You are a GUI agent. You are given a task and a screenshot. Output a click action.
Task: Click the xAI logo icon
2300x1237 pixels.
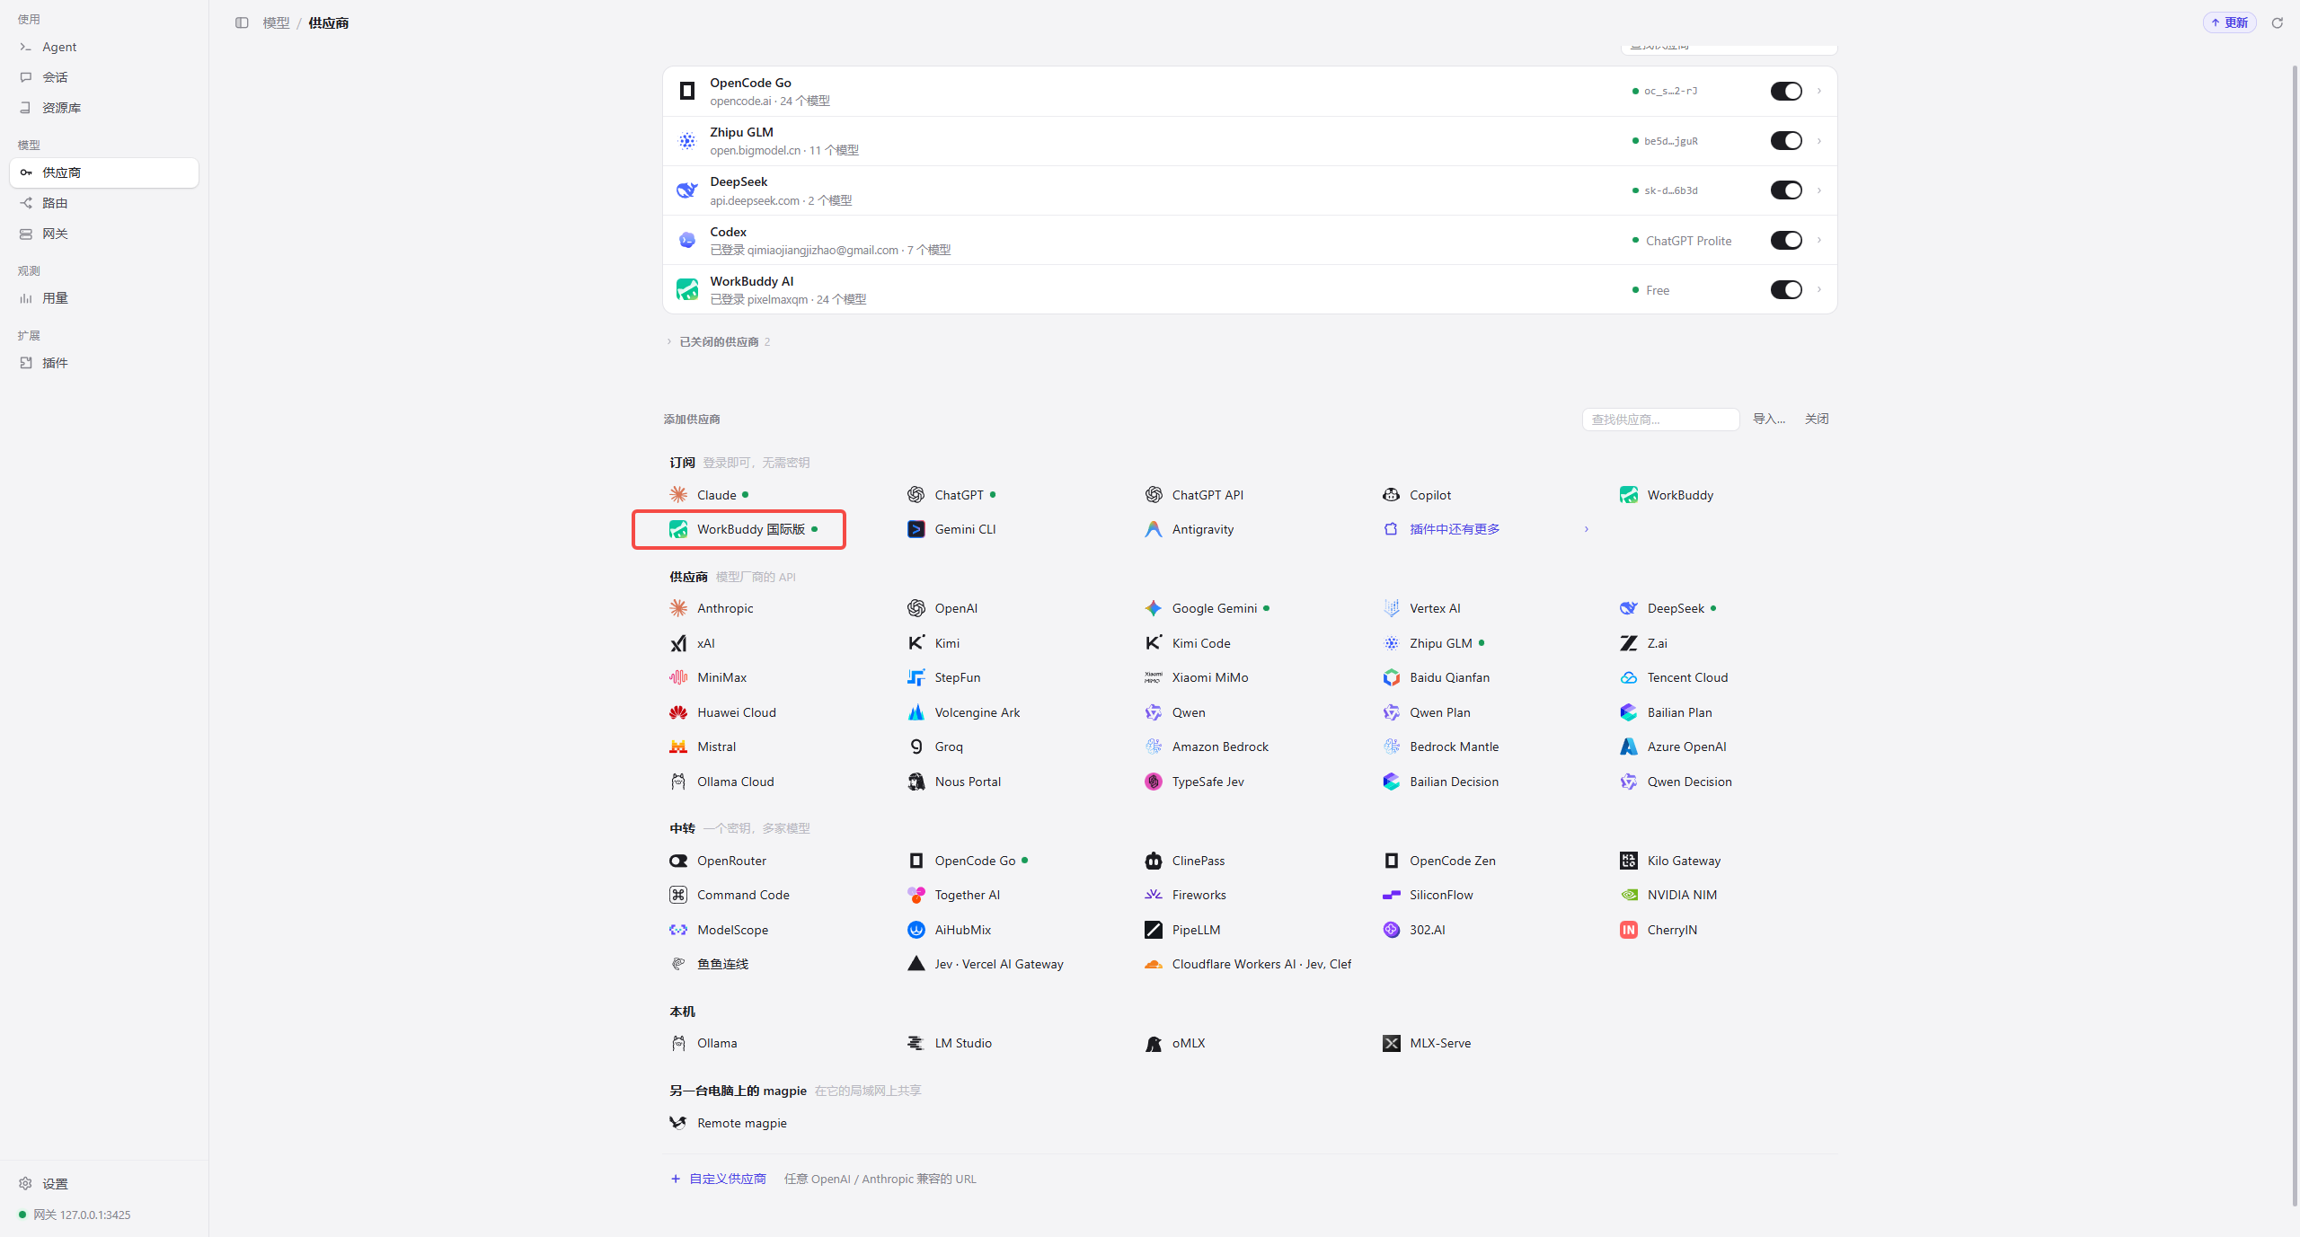click(678, 643)
